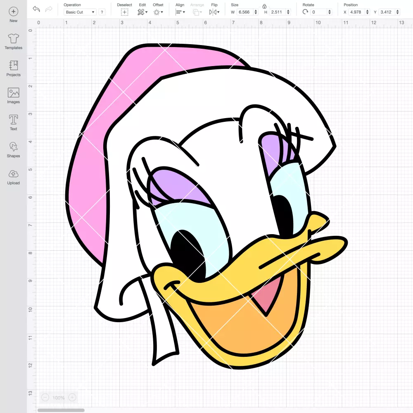Image resolution: width=413 pixels, height=413 pixels.
Task: Expand the Align dropdown arrow
Action: (184, 12)
